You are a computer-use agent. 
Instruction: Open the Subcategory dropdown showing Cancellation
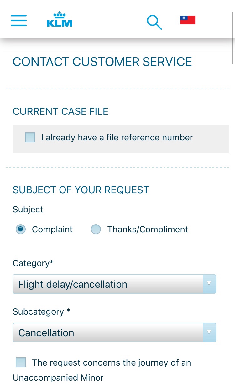point(108,332)
